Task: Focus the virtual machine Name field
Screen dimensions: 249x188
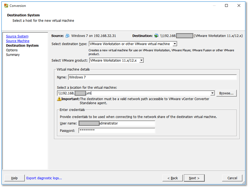Action: pos(152,77)
